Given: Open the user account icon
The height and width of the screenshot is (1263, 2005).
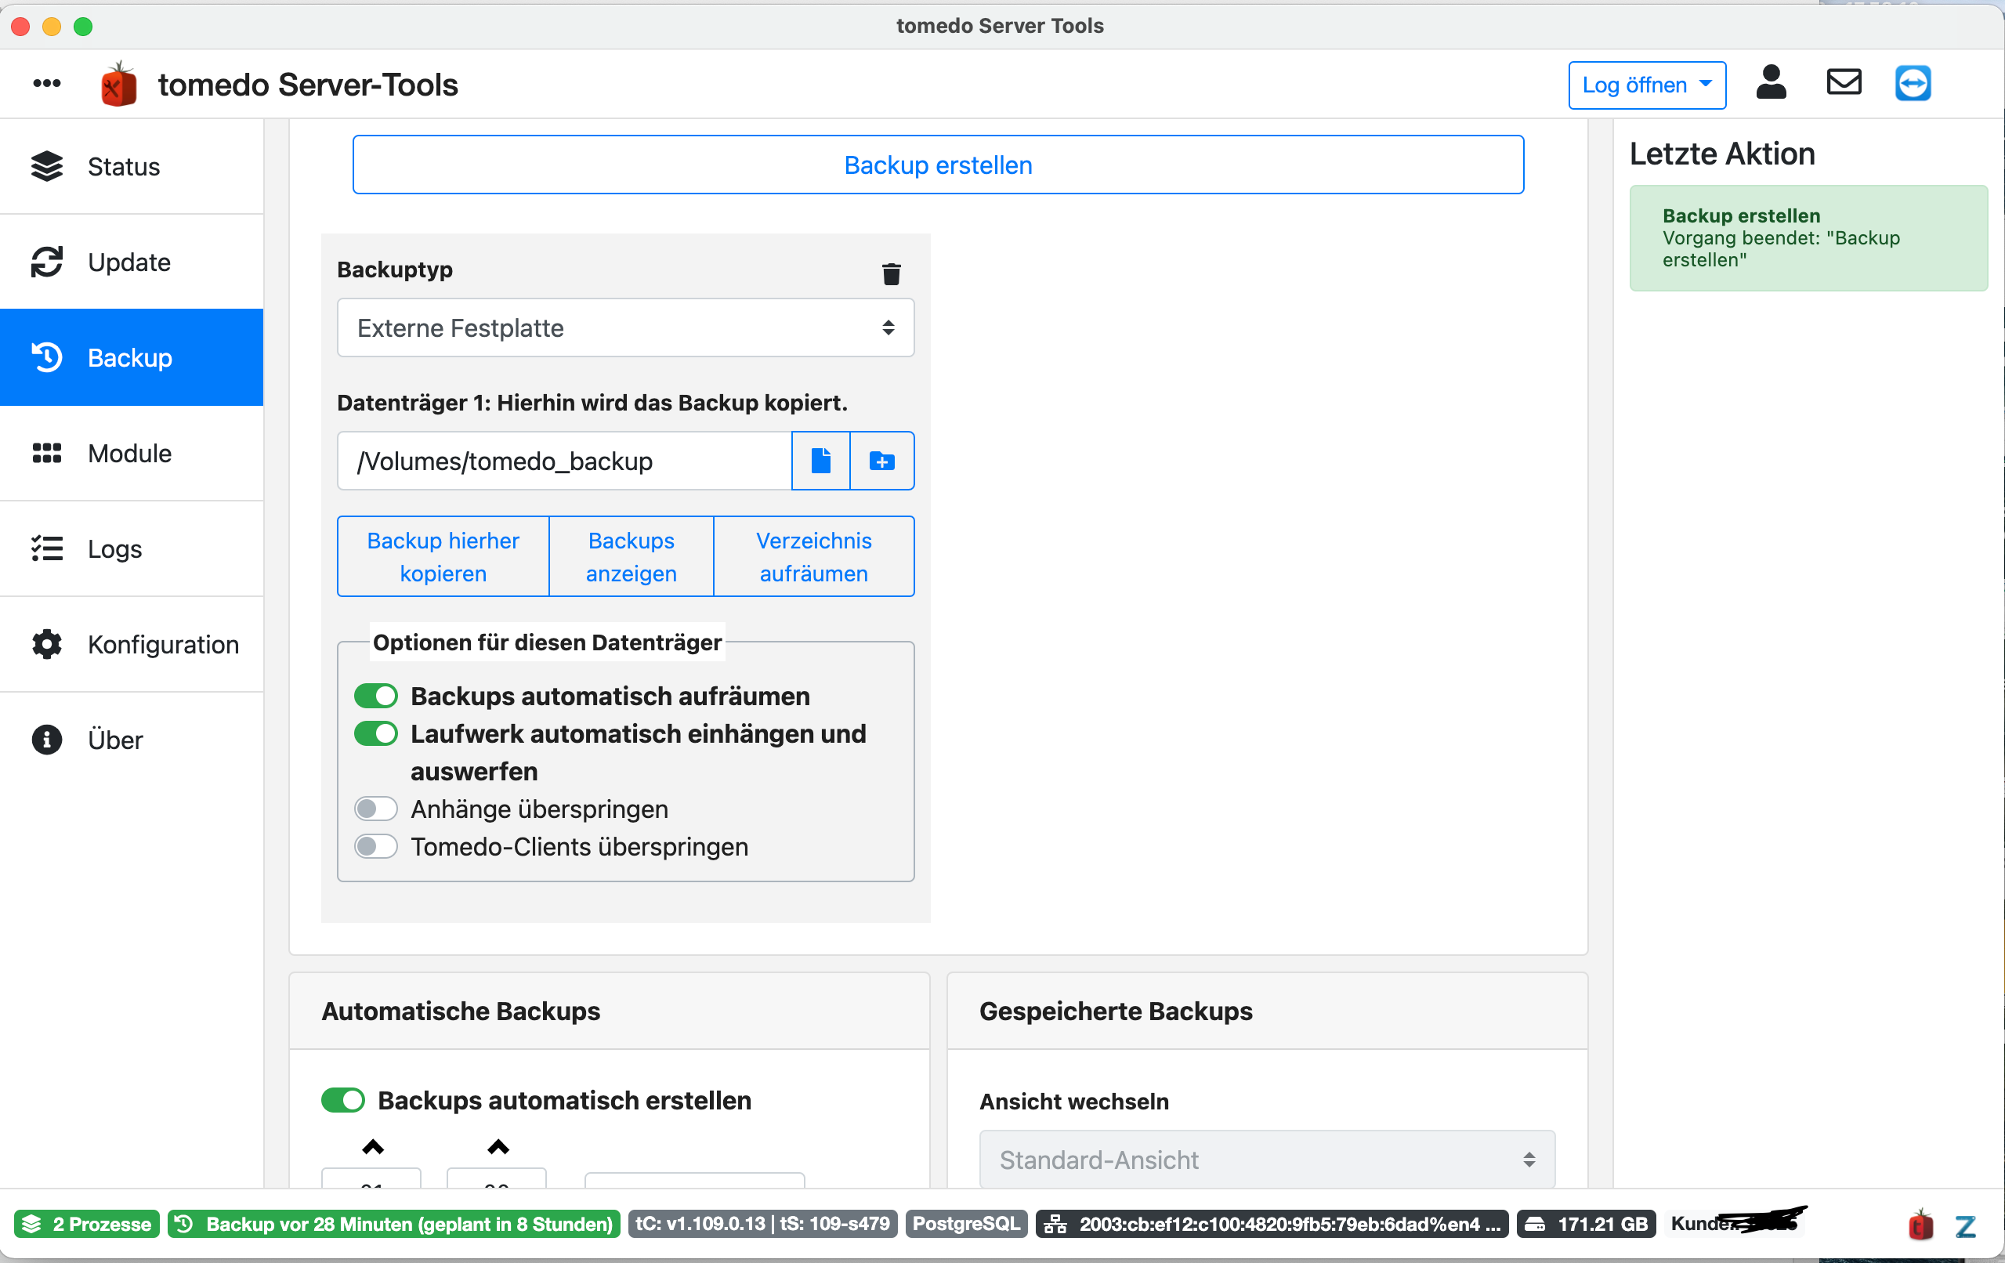Looking at the screenshot, I should 1771,82.
